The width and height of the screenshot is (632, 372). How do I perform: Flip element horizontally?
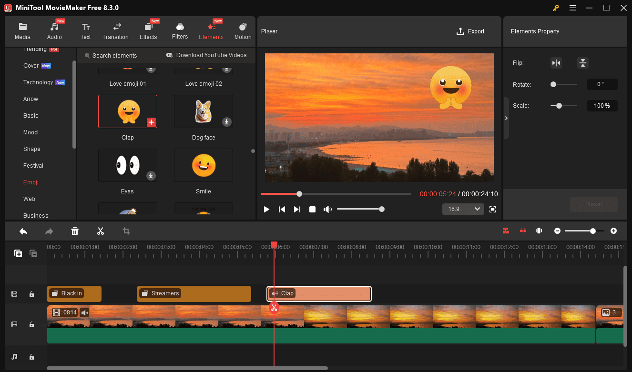(556, 63)
